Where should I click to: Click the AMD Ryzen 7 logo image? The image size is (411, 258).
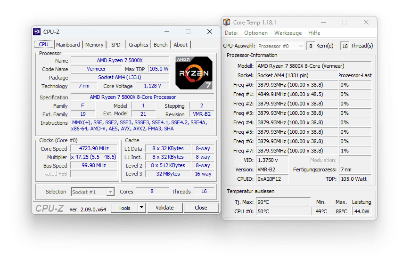194,73
